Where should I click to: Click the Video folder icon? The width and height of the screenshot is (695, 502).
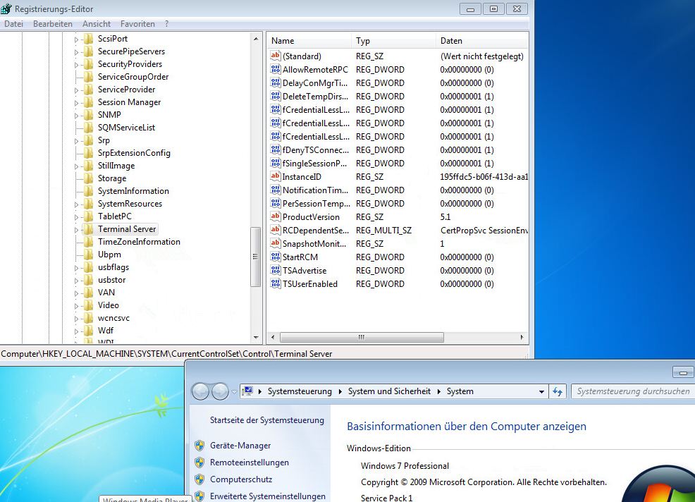point(88,305)
